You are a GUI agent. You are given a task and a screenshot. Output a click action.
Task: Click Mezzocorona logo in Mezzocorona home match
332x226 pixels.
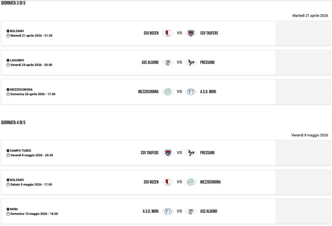click(x=168, y=92)
